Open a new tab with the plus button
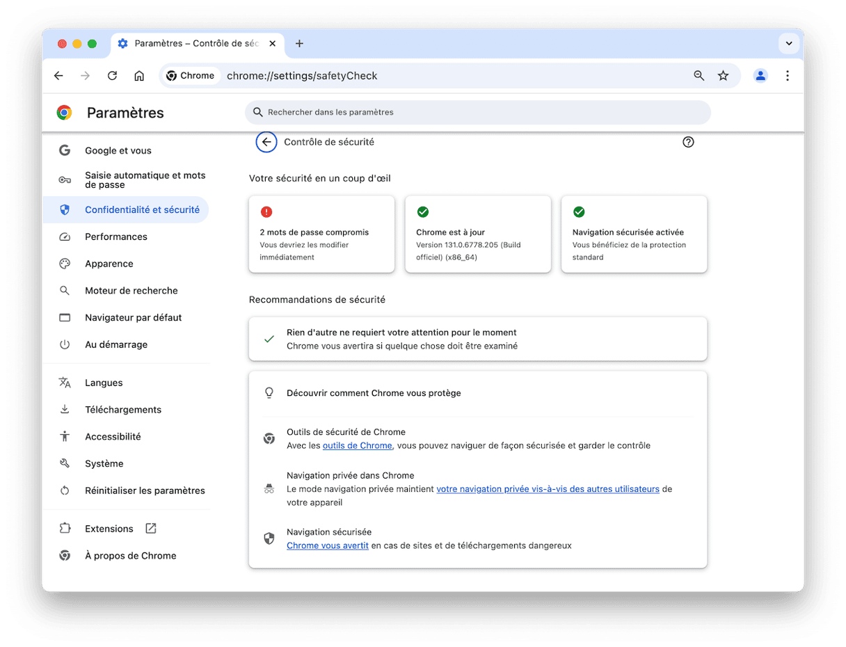 tap(299, 43)
